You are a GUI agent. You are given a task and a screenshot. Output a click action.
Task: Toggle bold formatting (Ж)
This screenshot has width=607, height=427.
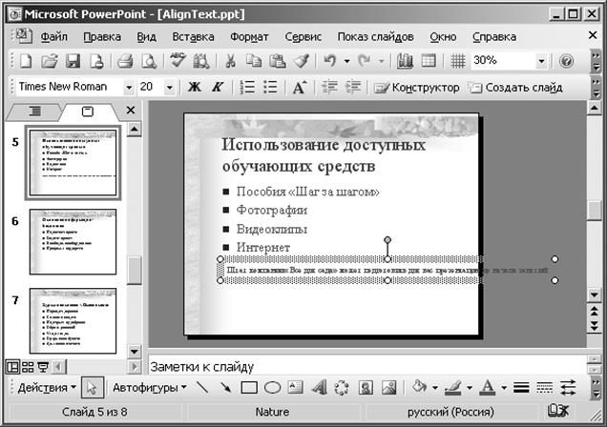coord(195,87)
